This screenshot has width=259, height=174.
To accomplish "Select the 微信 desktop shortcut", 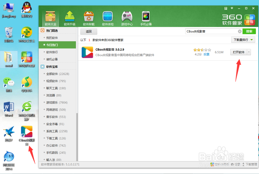I will tap(9, 84).
